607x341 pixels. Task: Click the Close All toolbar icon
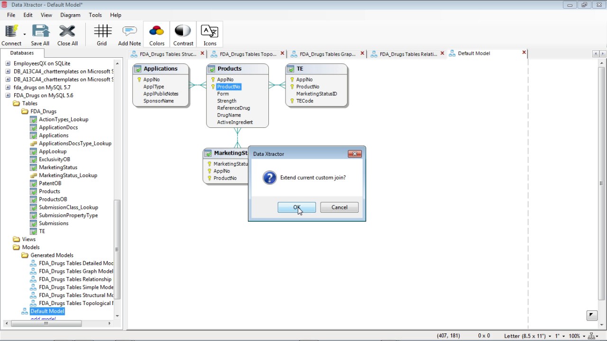67,31
